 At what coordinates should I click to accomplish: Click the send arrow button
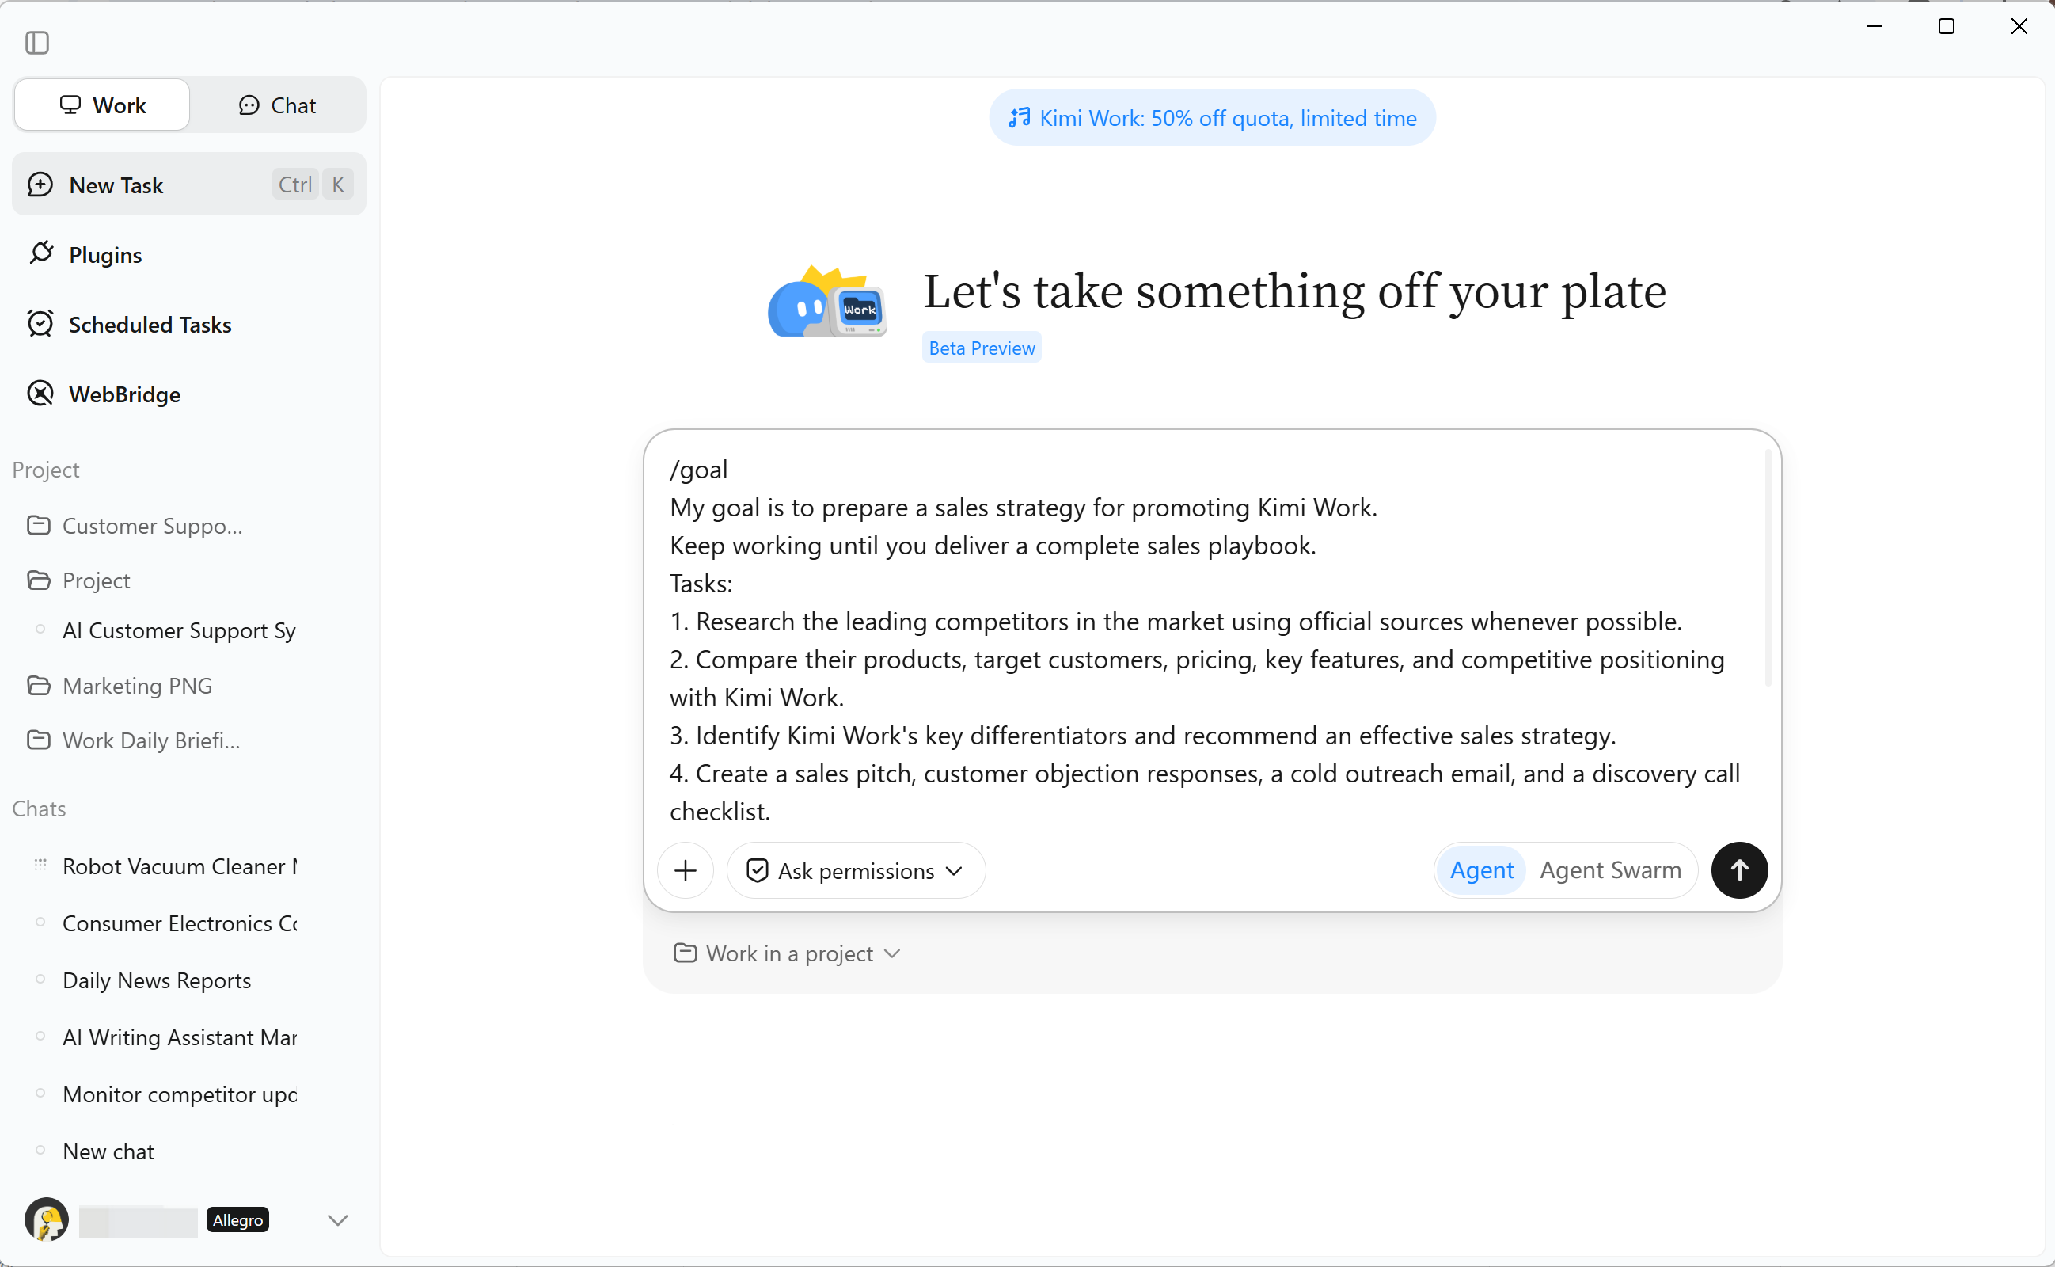click(x=1738, y=869)
